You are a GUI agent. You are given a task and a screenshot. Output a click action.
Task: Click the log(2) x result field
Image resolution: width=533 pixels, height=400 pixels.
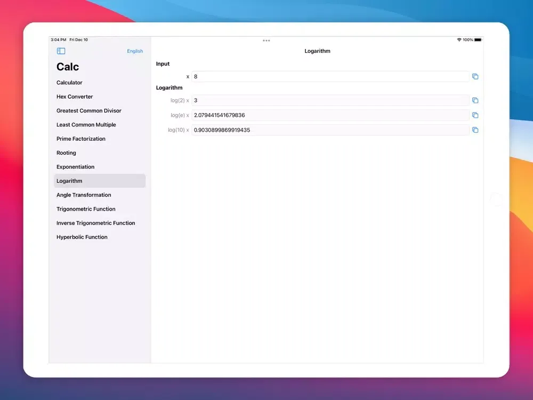(x=330, y=100)
